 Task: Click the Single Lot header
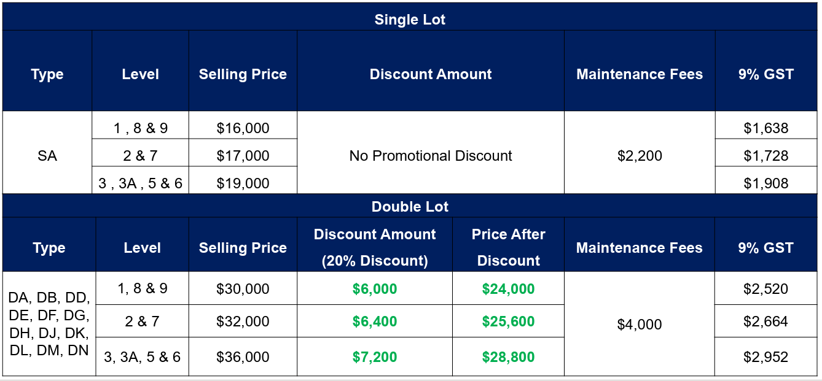pyautogui.click(x=410, y=19)
